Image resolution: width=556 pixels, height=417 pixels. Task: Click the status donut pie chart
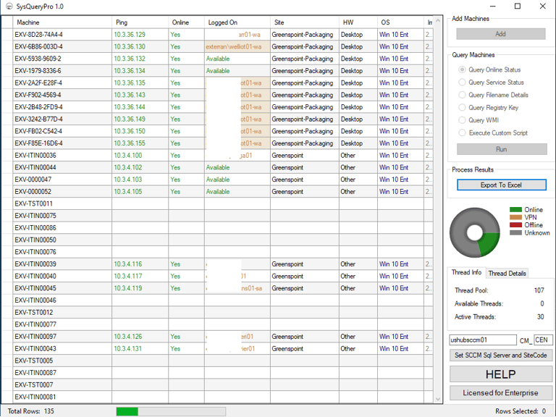click(x=474, y=232)
